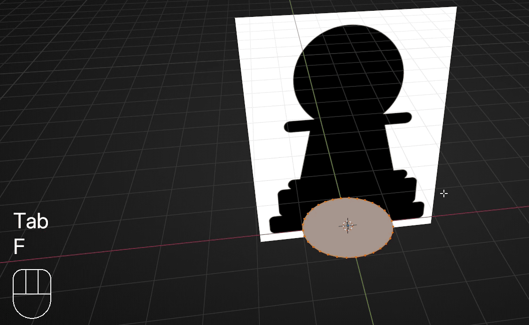Click the pawn's tapered body silhouette
Screen dimensions: 529x325
348,155
